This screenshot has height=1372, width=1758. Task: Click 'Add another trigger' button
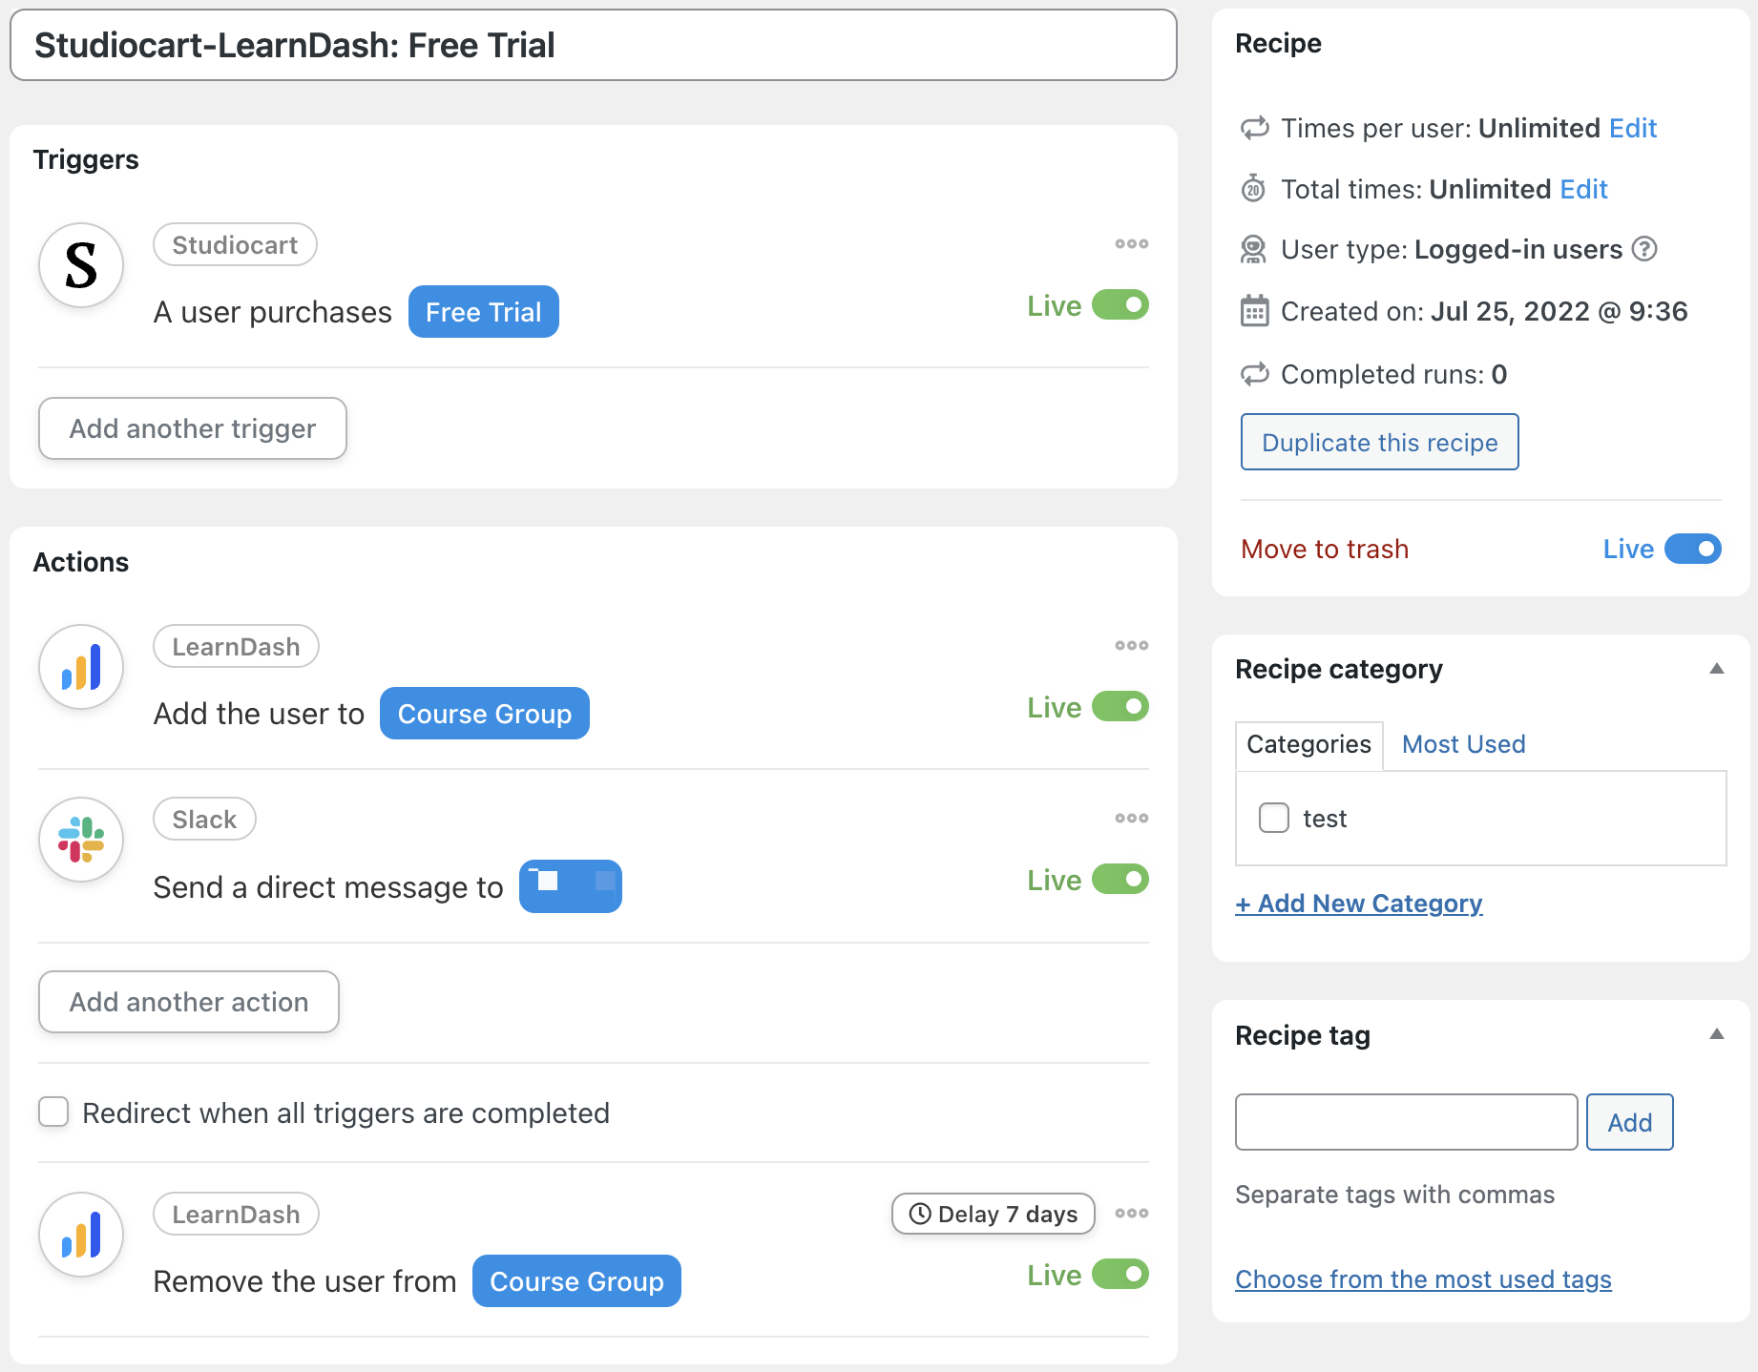point(193,428)
